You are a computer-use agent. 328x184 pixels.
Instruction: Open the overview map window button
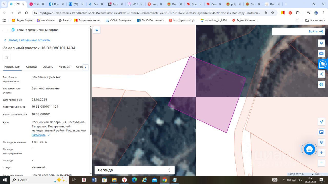[x=321, y=132]
